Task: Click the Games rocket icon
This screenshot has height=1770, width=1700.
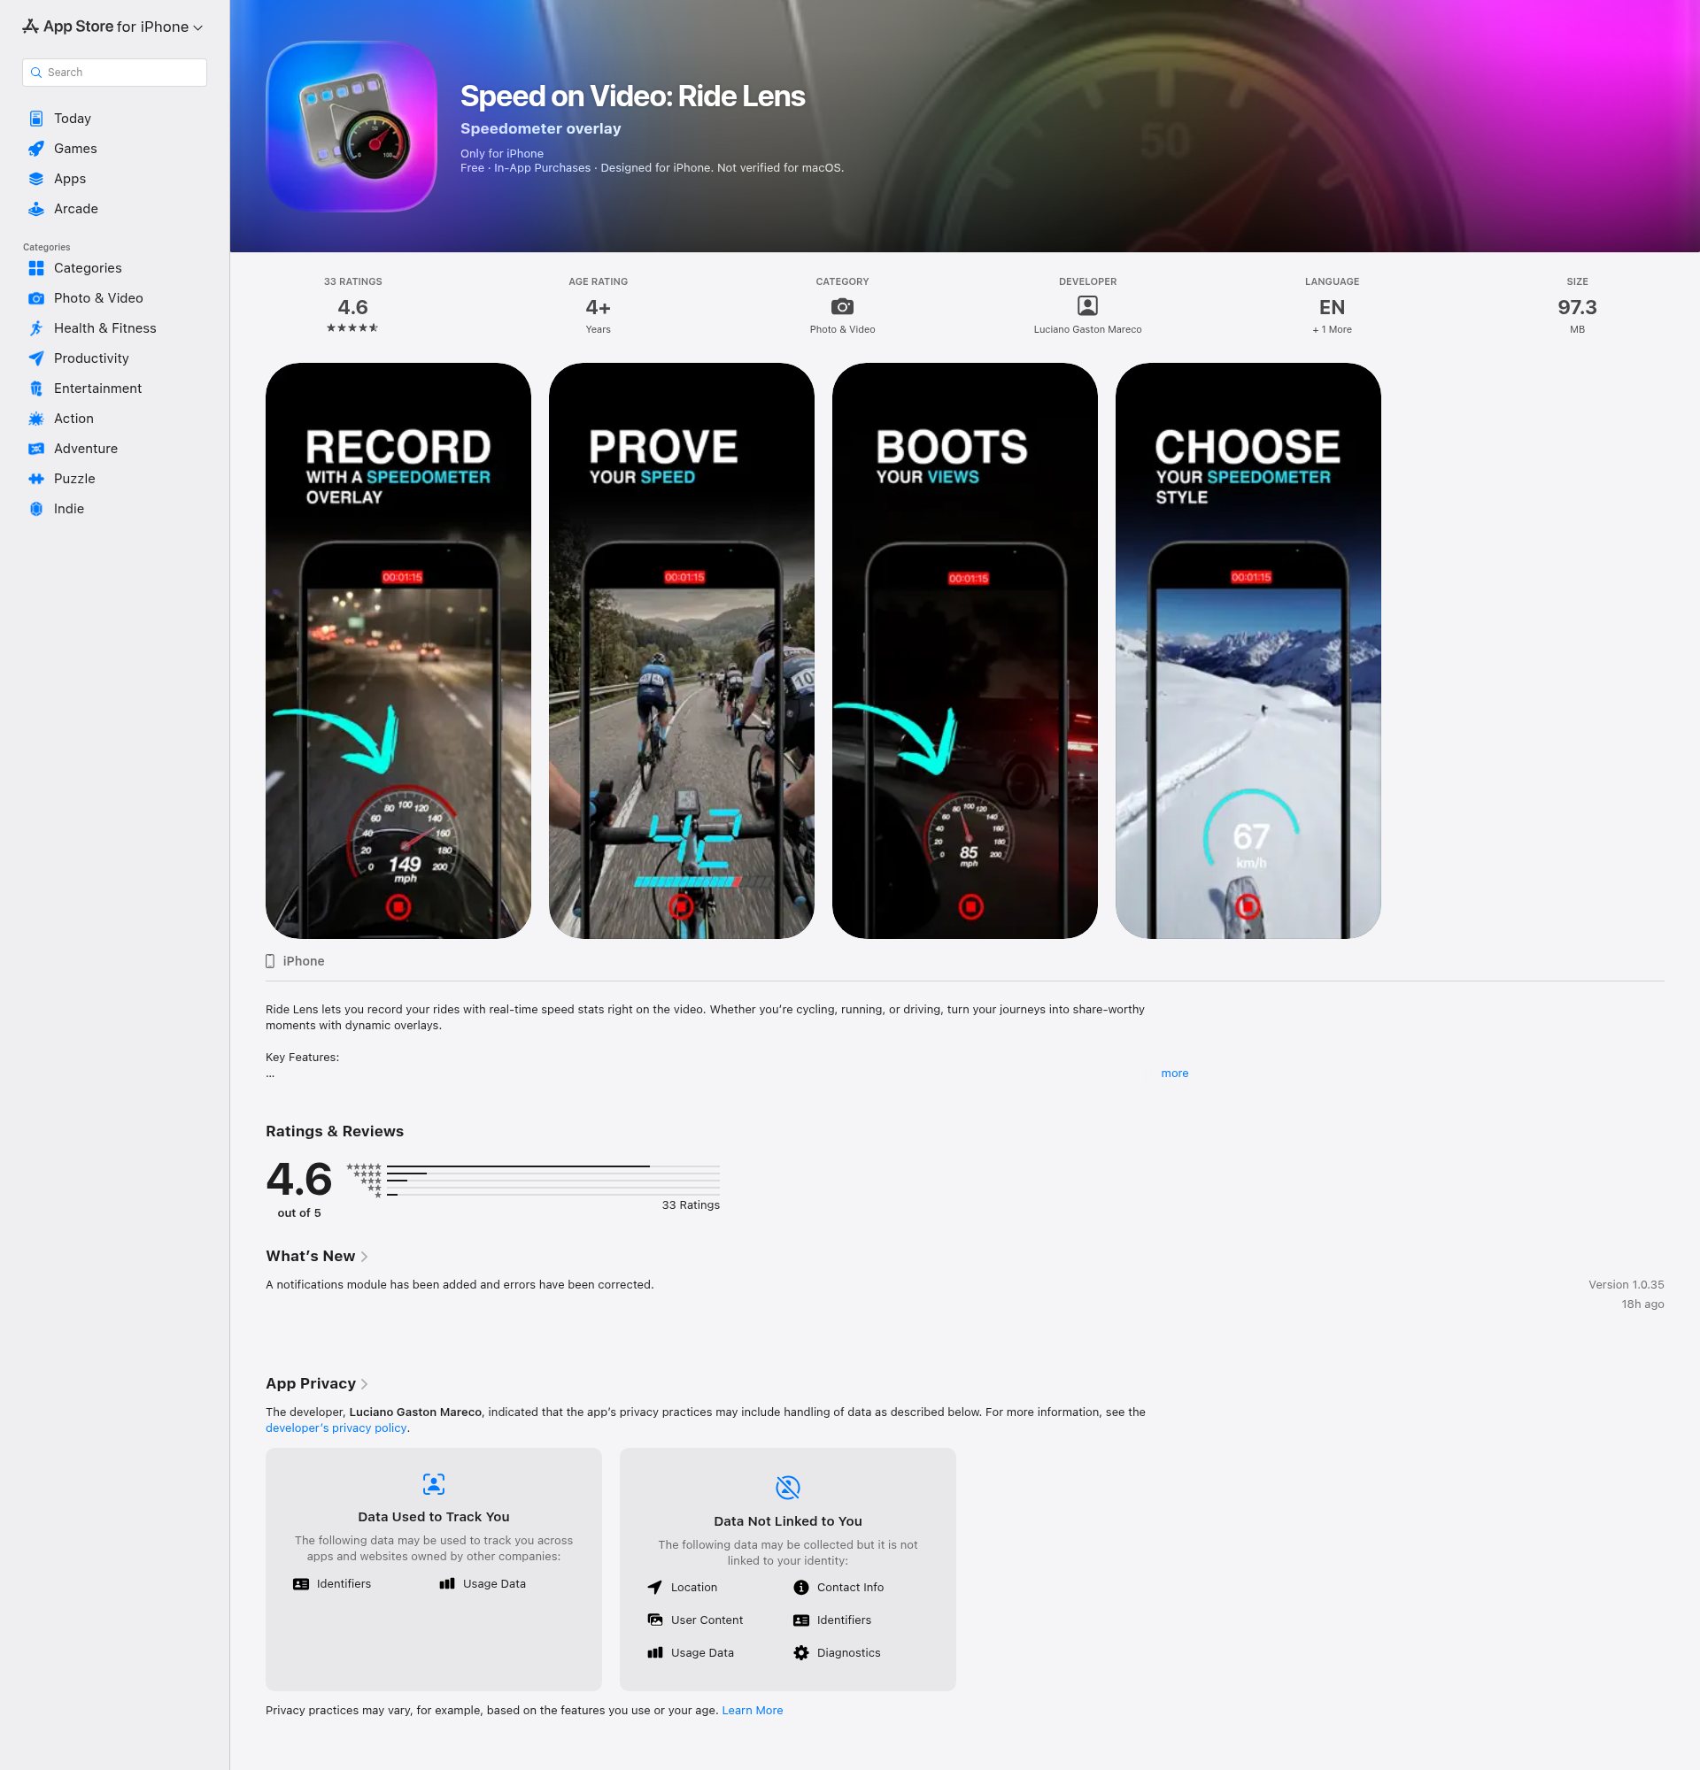Action: pyautogui.click(x=36, y=148)
